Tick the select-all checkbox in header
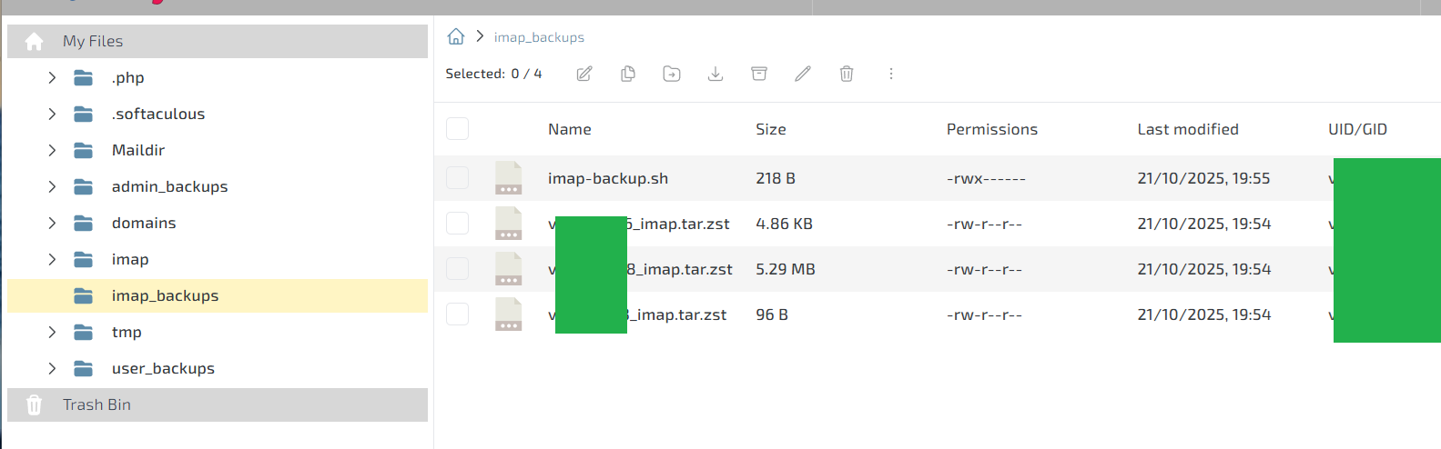Viewport: 1441px width, 449px height. pos(458,129)
